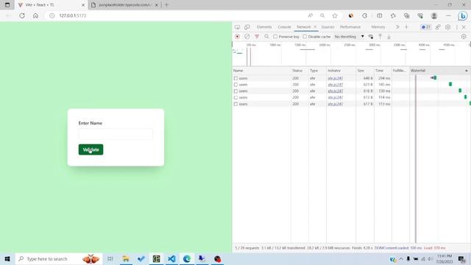Switch to the Elements DevTools tab

264,27
